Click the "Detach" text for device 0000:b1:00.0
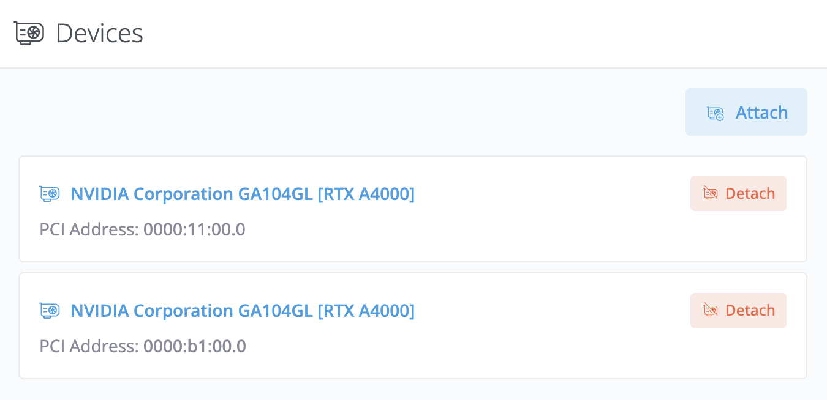Screen dimensions: 827x400 tap(750, 311)
